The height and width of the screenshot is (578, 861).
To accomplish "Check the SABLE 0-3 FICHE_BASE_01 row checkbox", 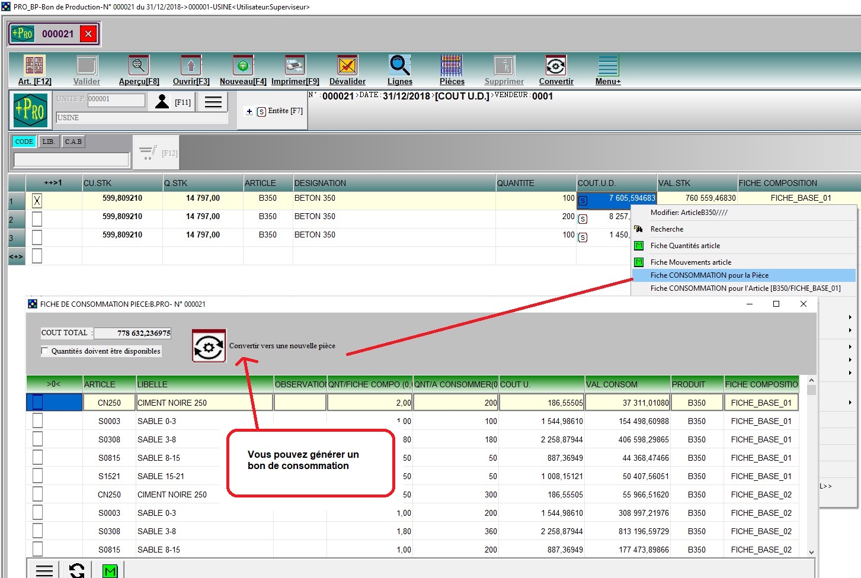I will (x=37, y=421).
